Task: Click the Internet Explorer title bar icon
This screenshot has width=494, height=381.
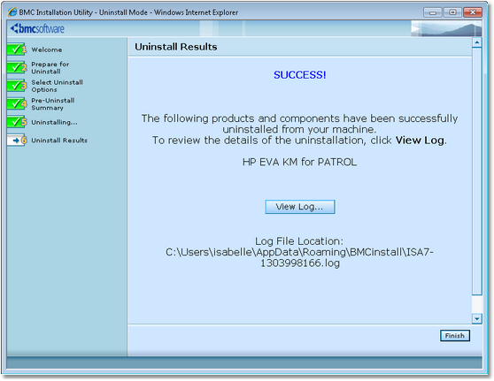Action: (12, 12)
